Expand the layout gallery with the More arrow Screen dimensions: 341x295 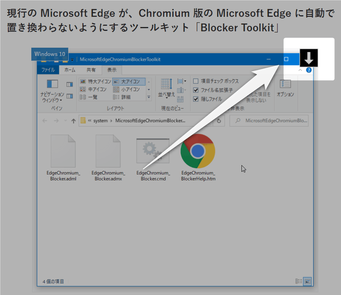[149, 97]
